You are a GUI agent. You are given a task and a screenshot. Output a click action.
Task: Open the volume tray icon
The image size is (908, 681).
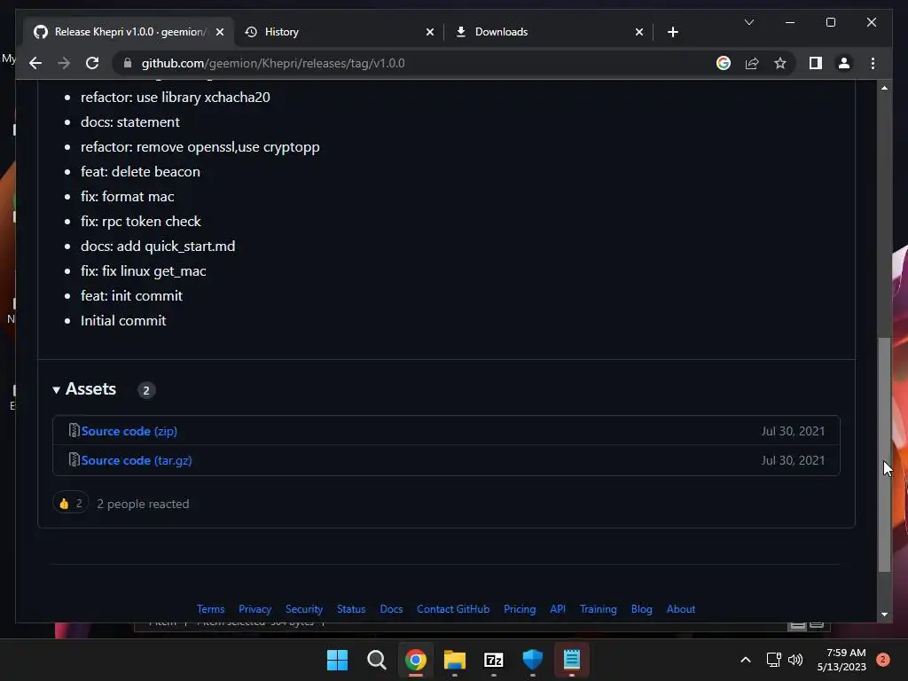(x=795, y=660)
